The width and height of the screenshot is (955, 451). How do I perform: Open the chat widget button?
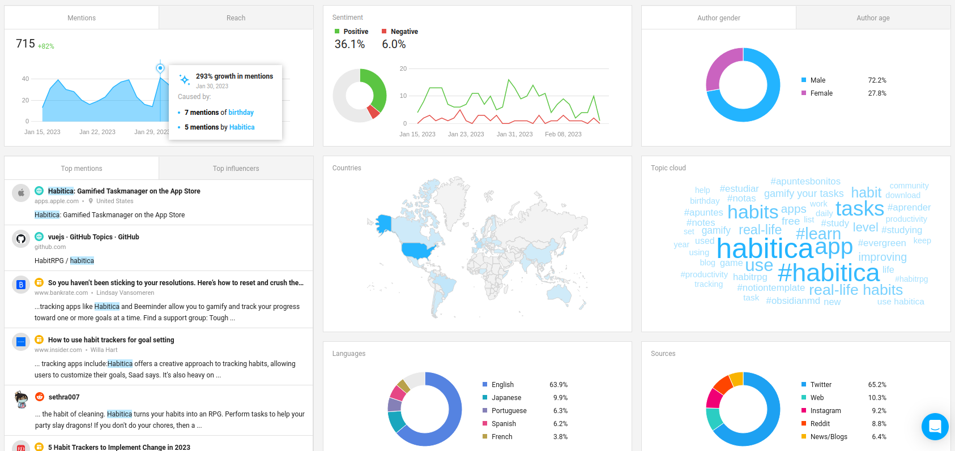tap(935, 427)
